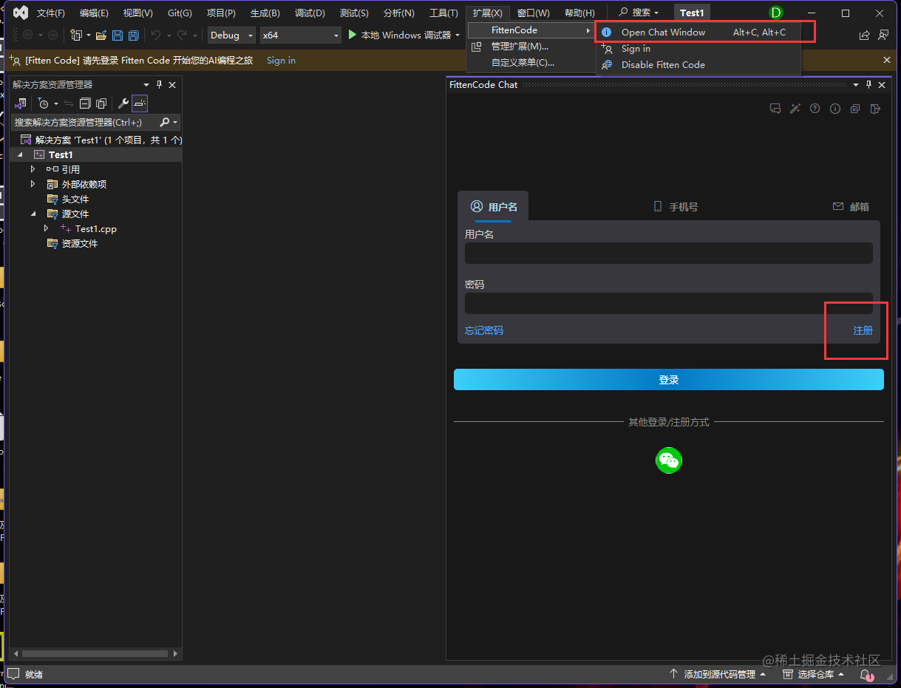
Task: Click Sign in link in yellow info bar
Action: pos(281,61)
